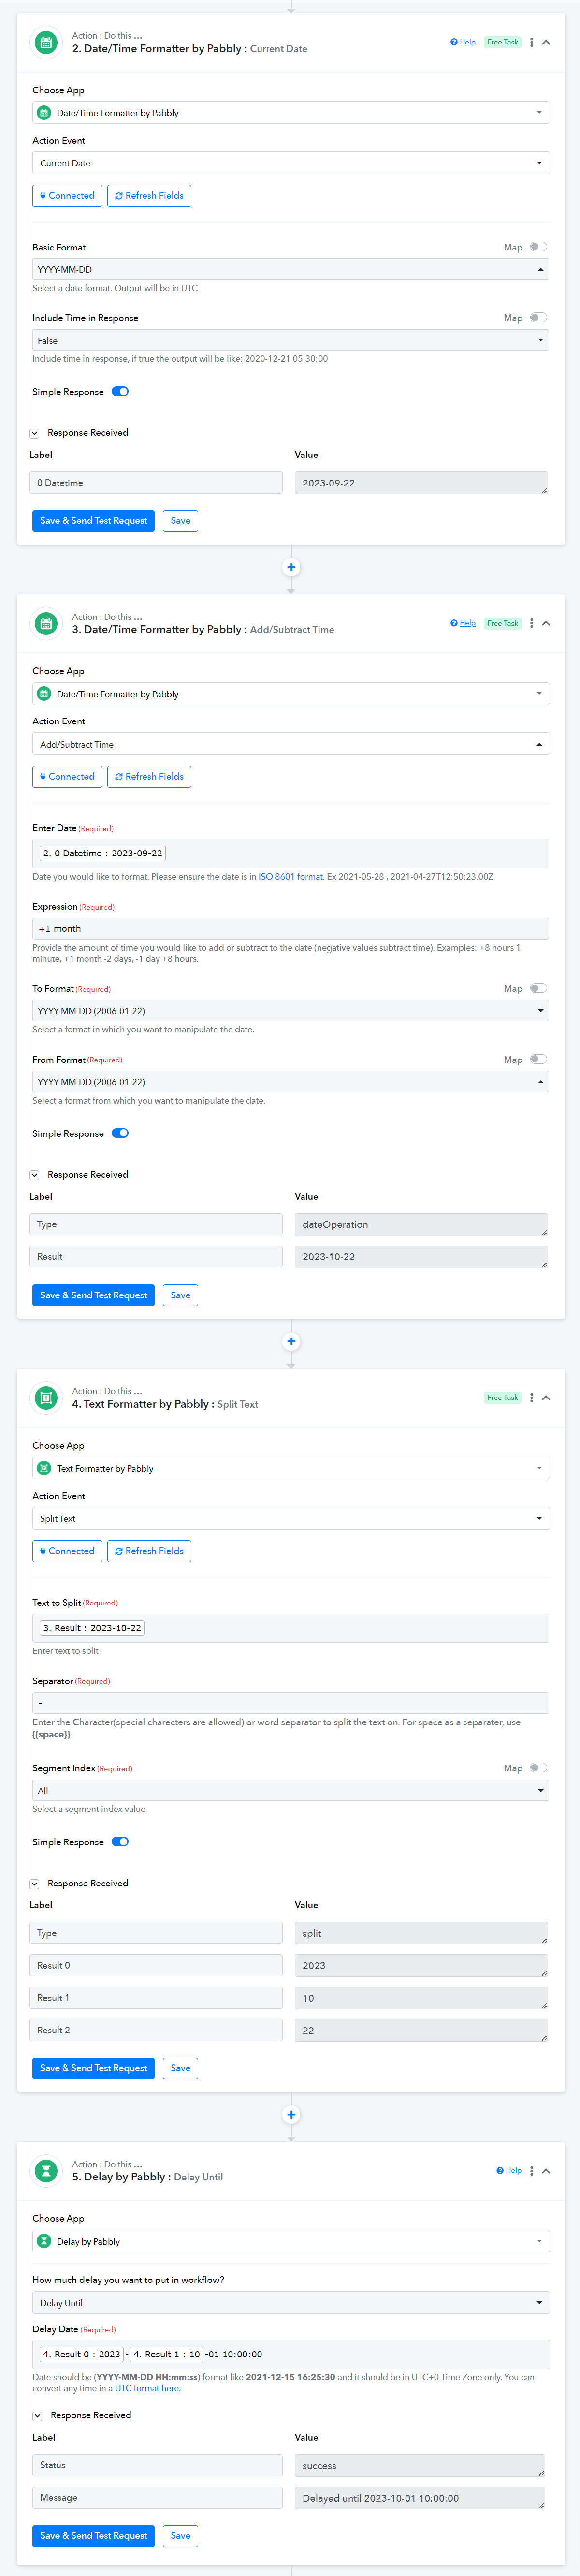Click the Connected button in step 2
This screenshot has width=580, height=2576.
point(67,196)
